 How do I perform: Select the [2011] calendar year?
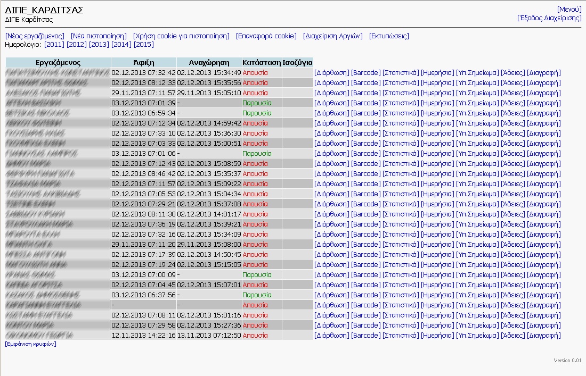click(x=54, y=45)
